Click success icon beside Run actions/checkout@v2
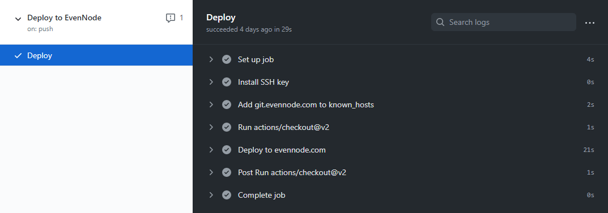 coord(227,127)
